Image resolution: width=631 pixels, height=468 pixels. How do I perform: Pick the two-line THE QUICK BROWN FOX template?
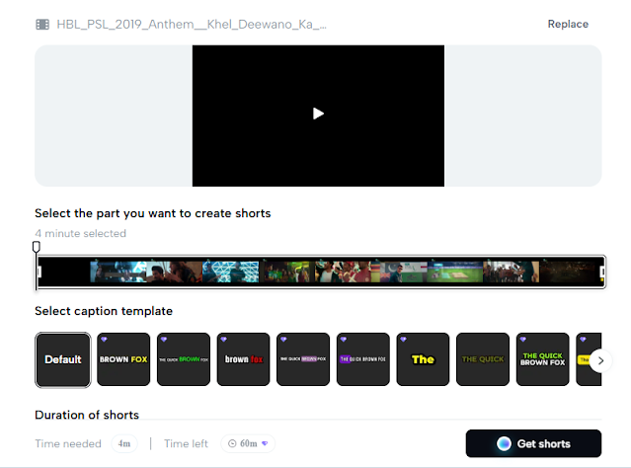pyautogui.click(x=543, y=359)
